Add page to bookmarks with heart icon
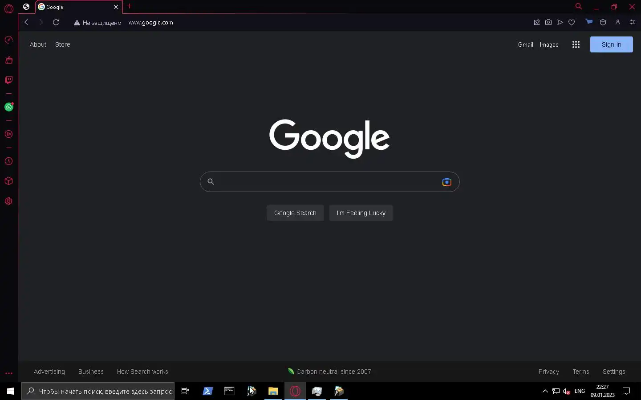 click(572, 22)
